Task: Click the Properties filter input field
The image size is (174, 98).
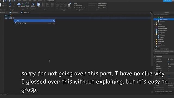Action: pos(164,54)
